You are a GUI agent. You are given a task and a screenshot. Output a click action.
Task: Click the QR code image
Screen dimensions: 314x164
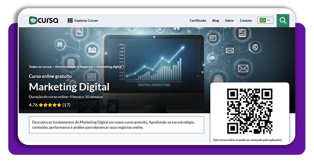250,111
